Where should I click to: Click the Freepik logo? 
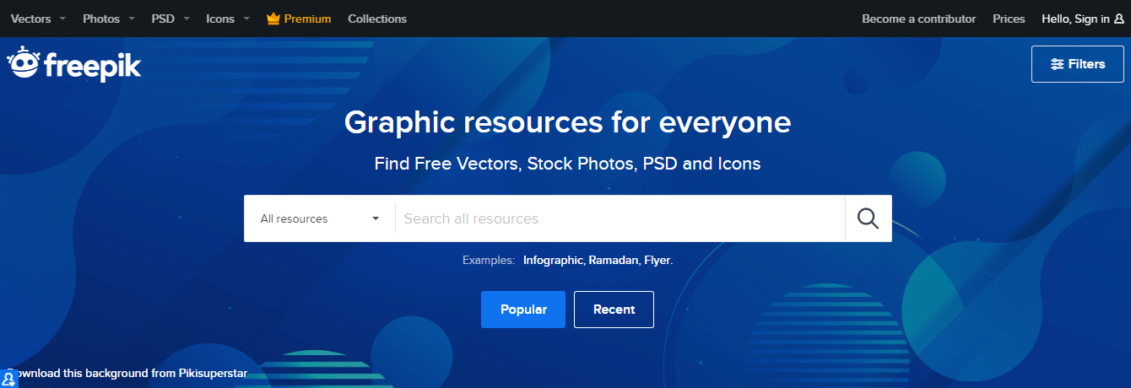pos(74,64)
